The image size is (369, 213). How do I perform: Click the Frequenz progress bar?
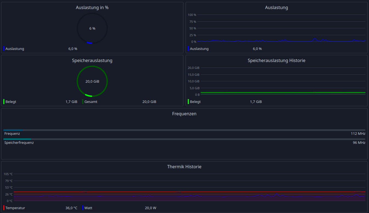(184, 130)
